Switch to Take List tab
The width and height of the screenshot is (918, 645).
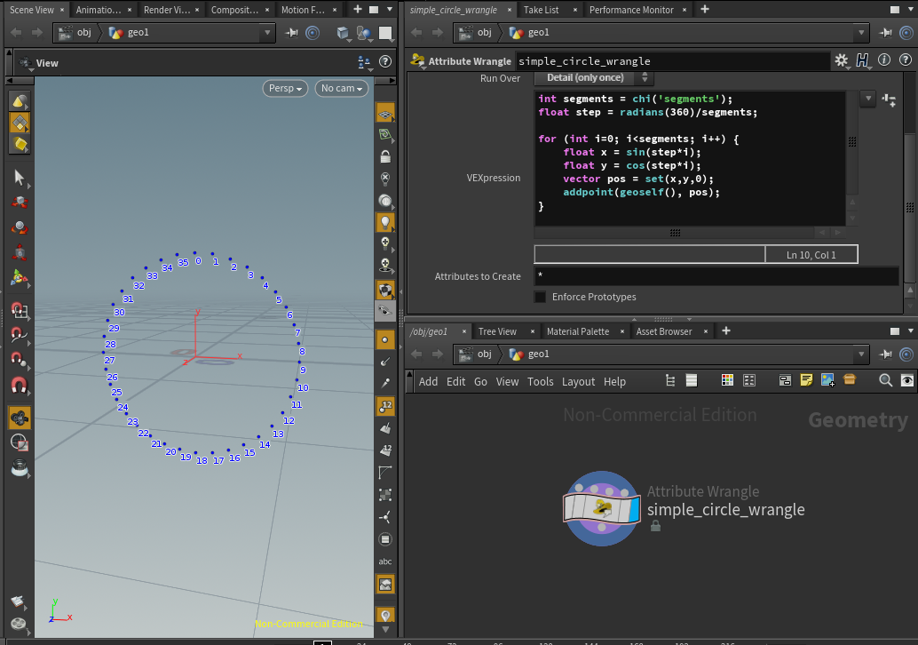pos(541,10)
